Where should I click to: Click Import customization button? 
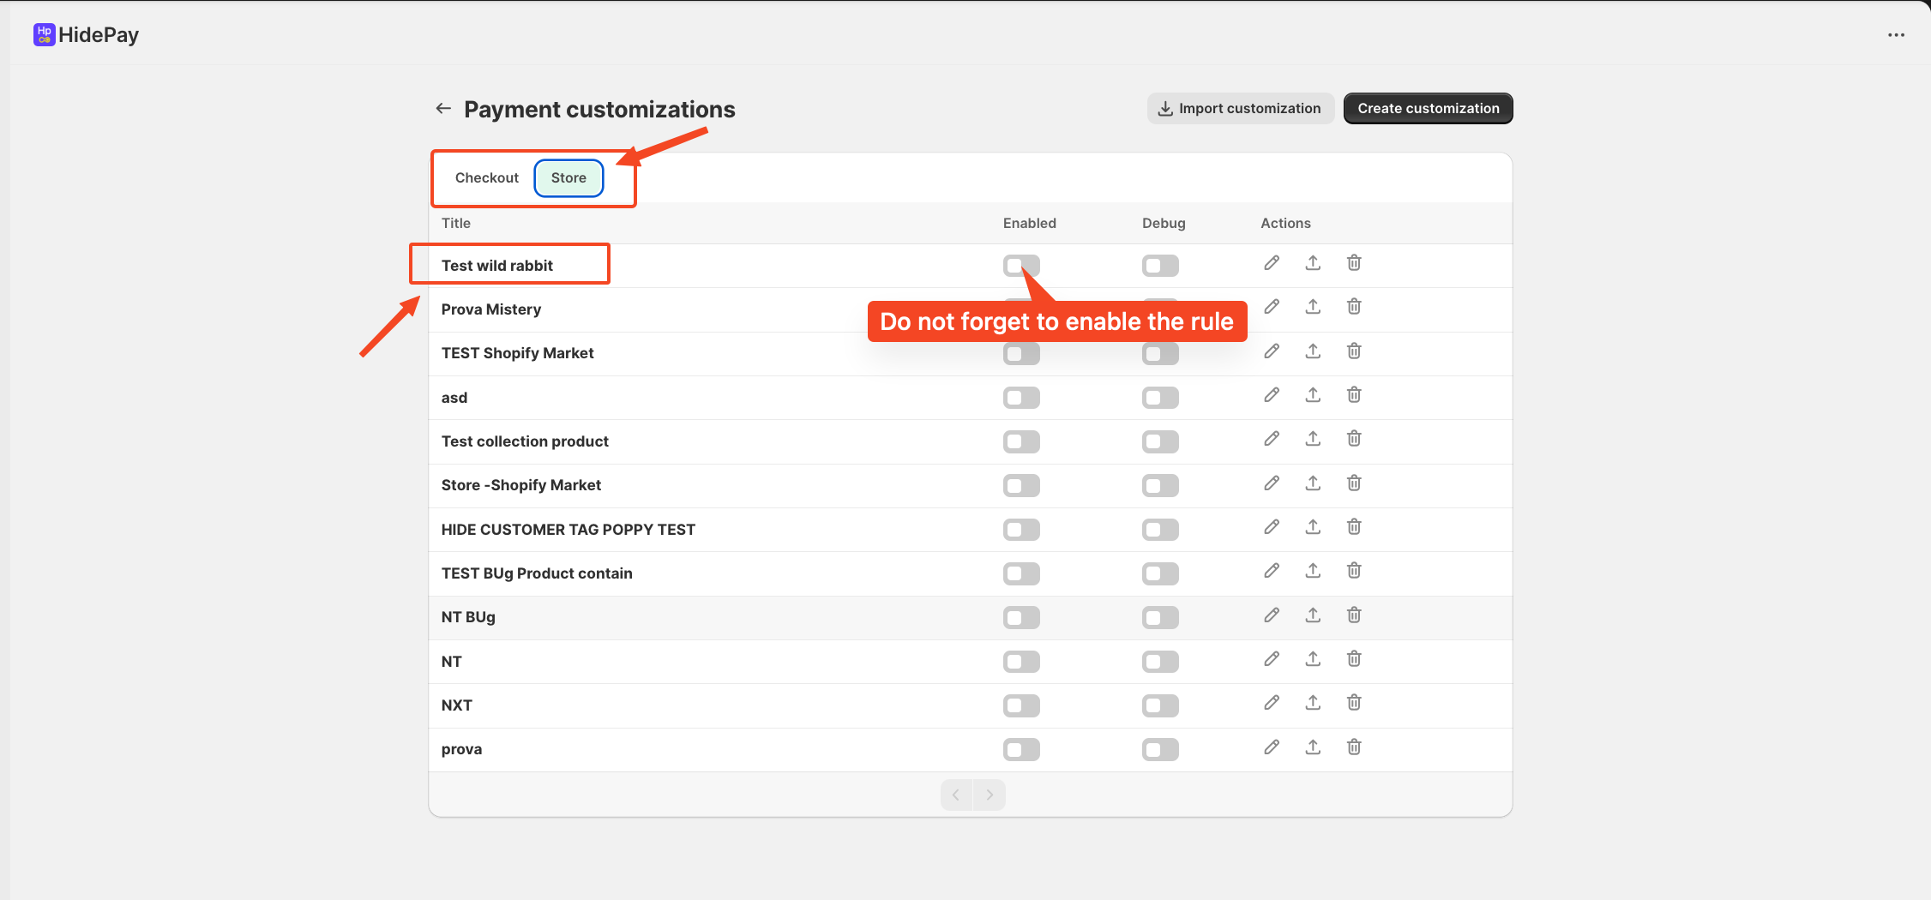pos(1240,108)
